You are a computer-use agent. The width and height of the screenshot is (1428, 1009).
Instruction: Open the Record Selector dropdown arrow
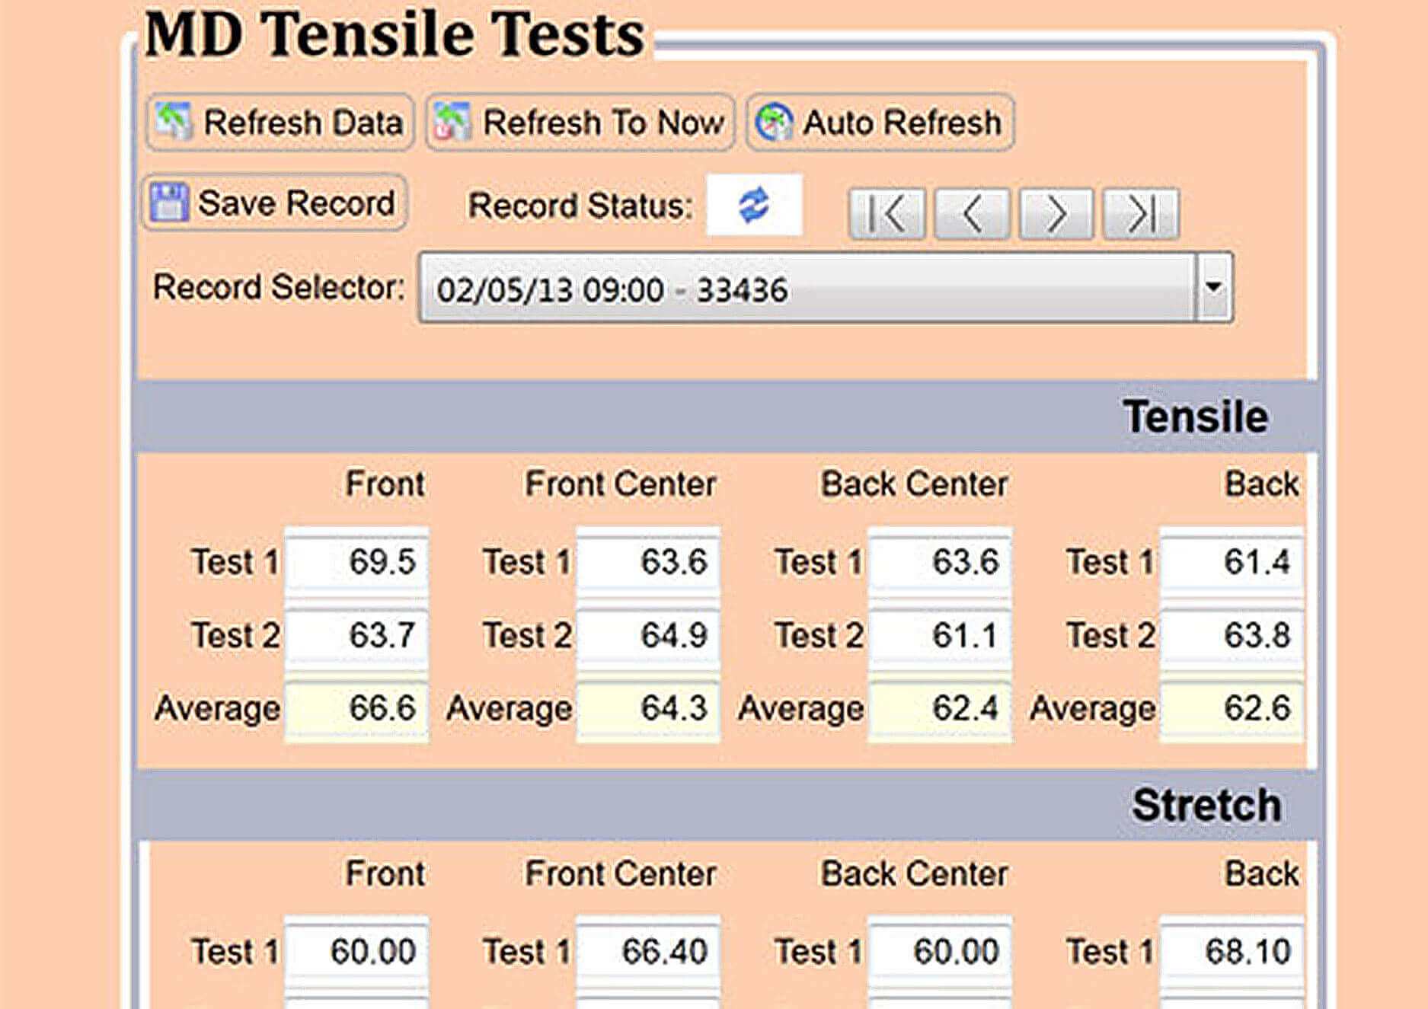point(1214,288)
